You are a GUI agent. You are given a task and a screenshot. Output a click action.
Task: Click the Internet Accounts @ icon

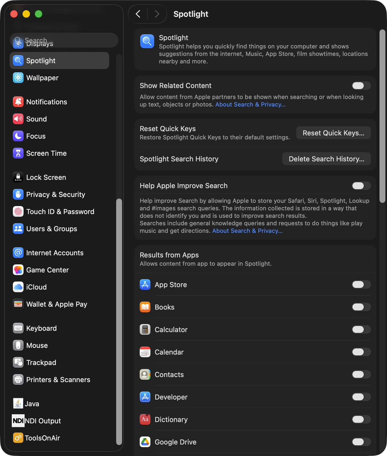[18, 253]
